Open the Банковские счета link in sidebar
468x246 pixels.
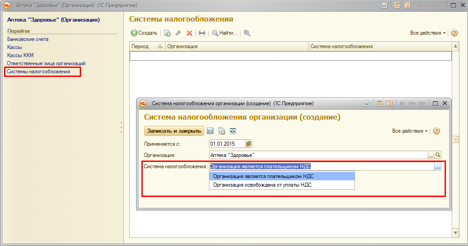point(28,39)
